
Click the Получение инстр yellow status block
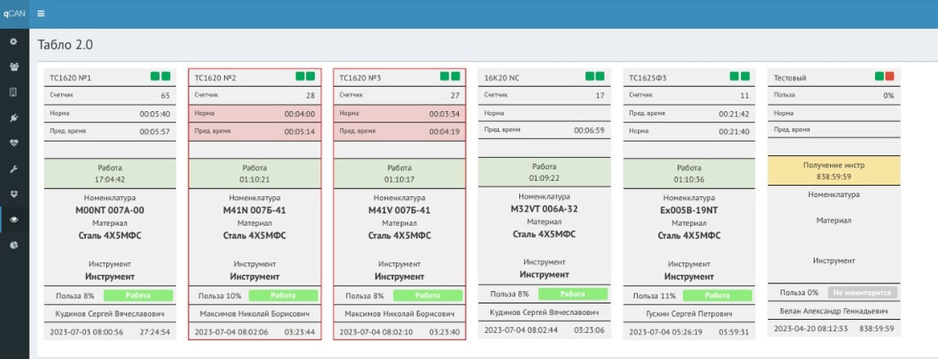point(833,171)
